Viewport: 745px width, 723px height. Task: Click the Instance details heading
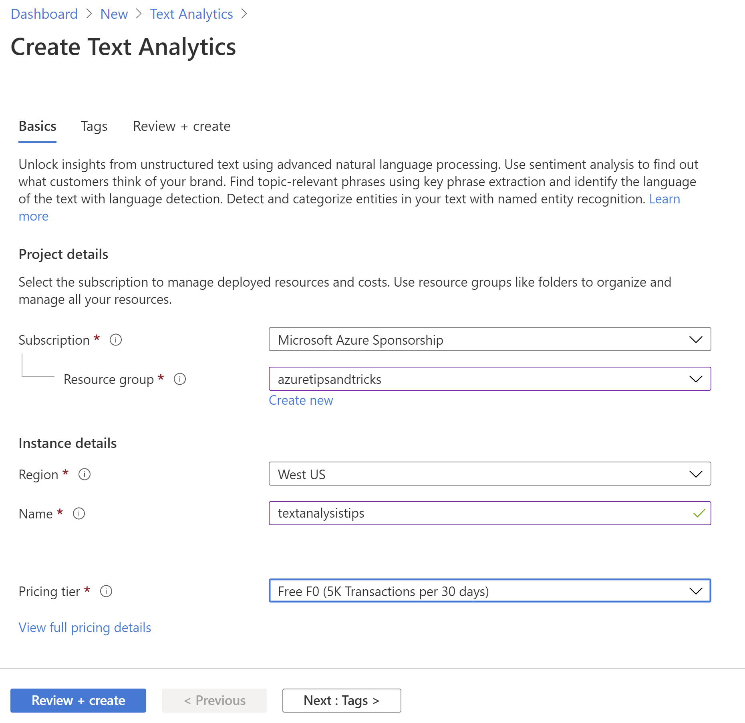pyautogui.click(x=68, y=443)
